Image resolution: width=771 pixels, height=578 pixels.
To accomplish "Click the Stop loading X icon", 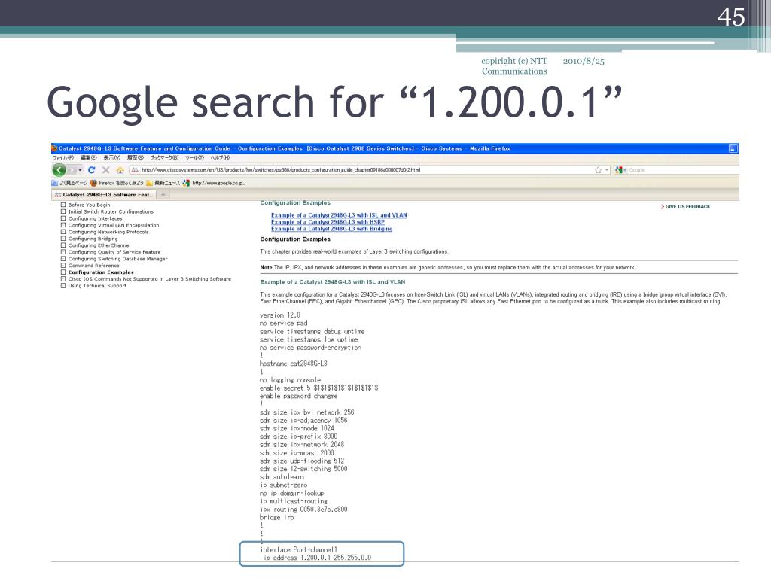I will [105, 170].
